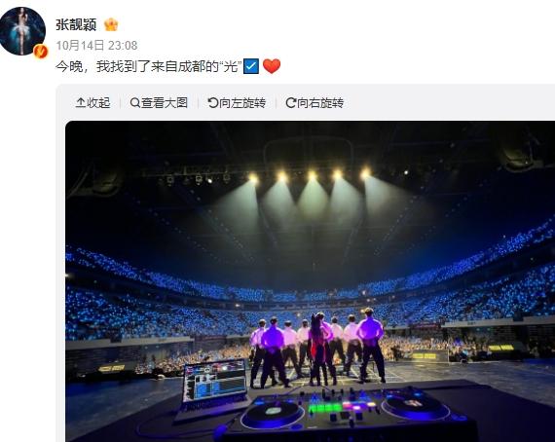Click the crown membership badge icon
This screenshot has width=555, height=442.
[x=111, y=24]
